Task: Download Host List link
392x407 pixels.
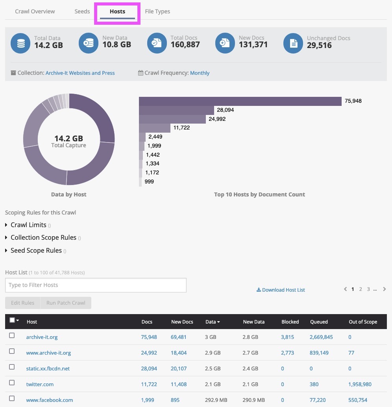Action: point(281,290)
